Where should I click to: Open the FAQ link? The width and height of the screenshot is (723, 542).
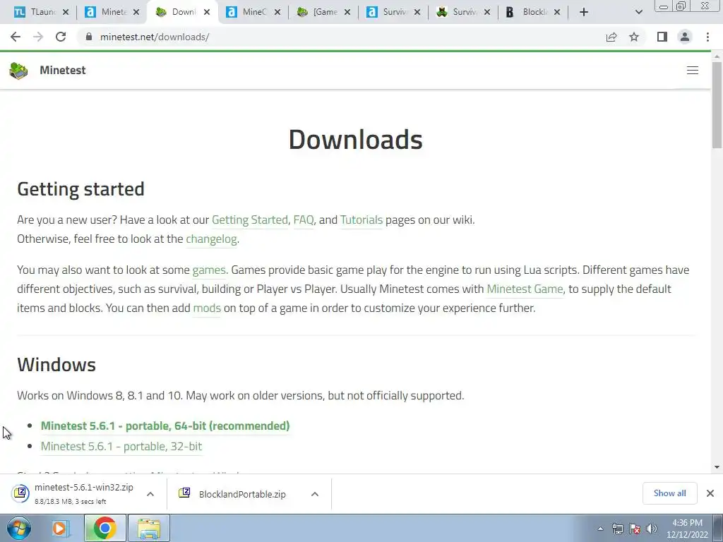click(x=304, y=220)
